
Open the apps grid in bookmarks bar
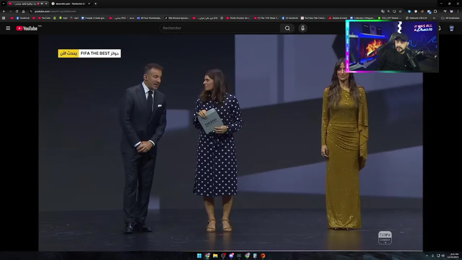point(4,18)
